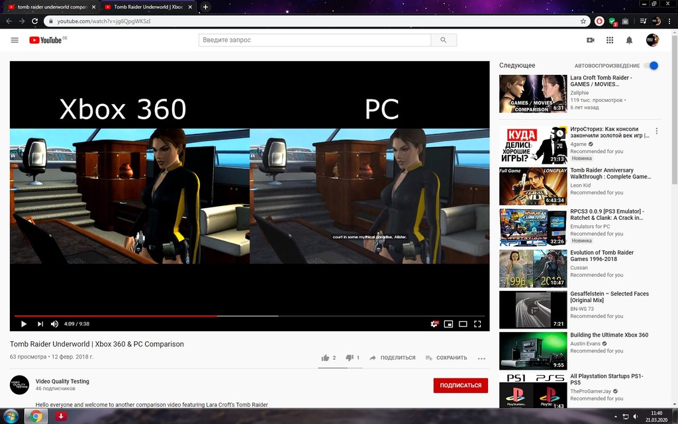Screen dimensions: 678x424
Task: Switch to the miniplayer
Action: (x=448, y=323)
